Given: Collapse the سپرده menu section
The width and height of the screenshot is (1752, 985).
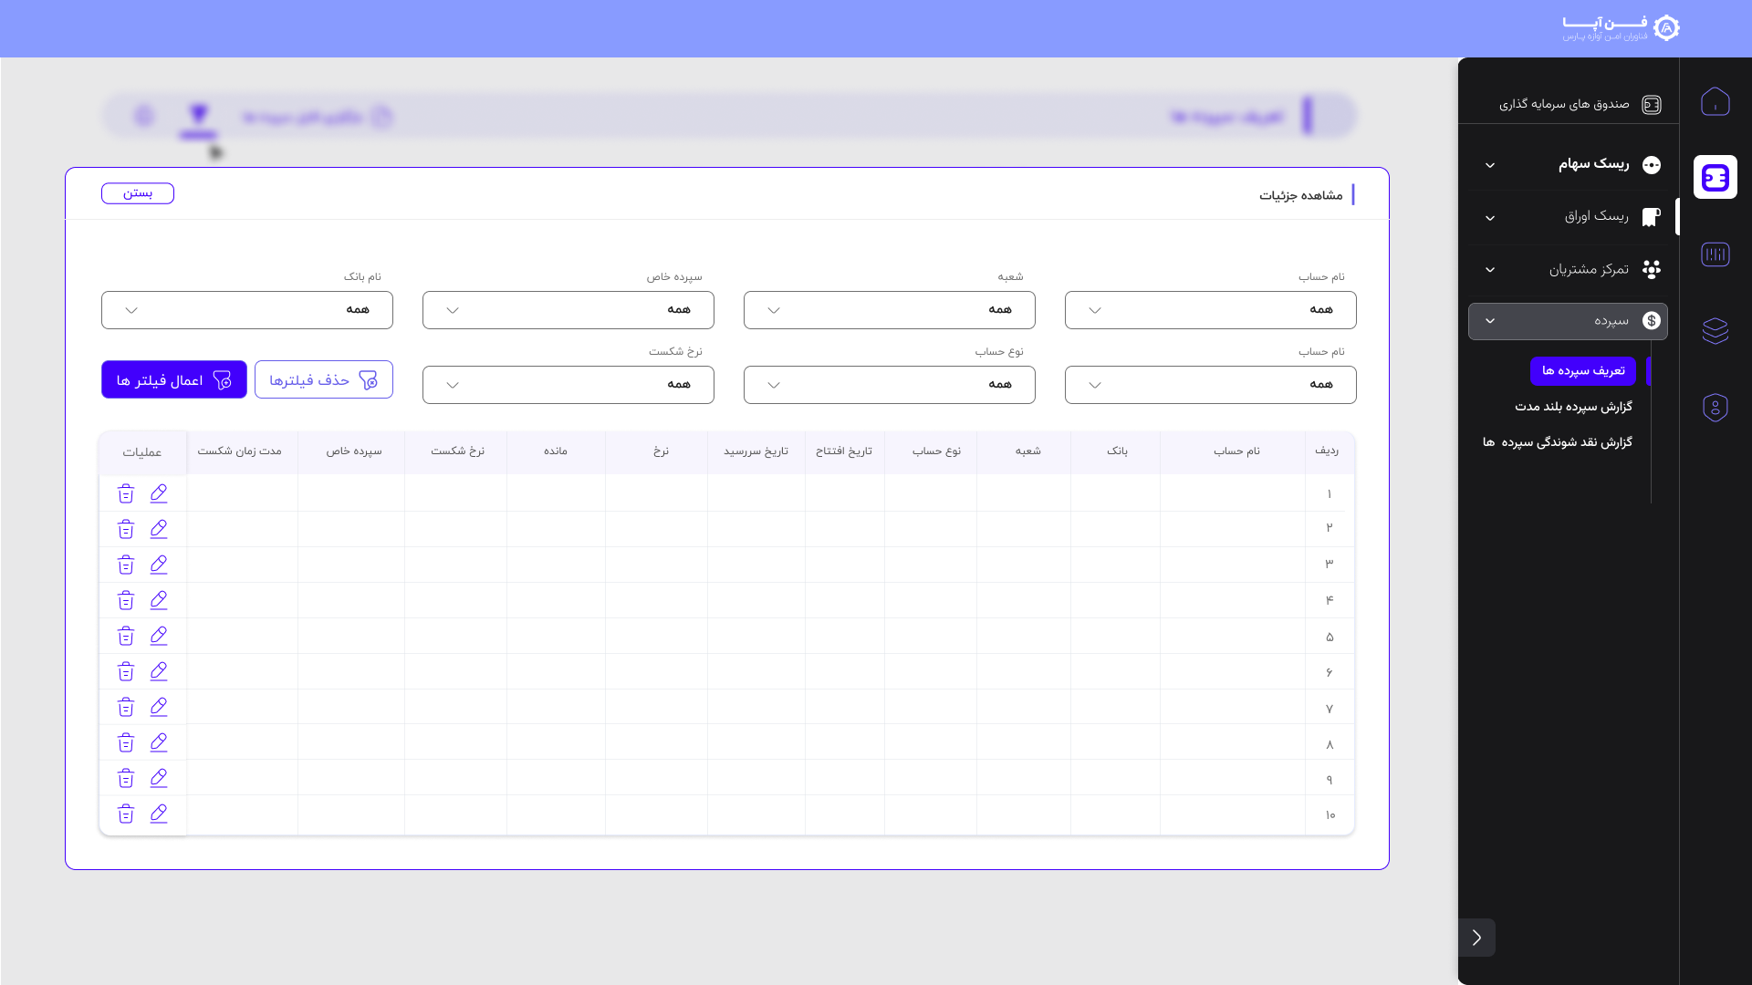Looking at the screenshot, I should click(x=1568, y=321).
